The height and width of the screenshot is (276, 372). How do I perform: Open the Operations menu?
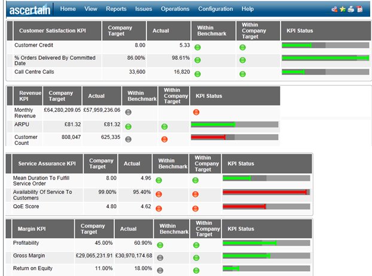pyautogui.click(x=175, y=9)
